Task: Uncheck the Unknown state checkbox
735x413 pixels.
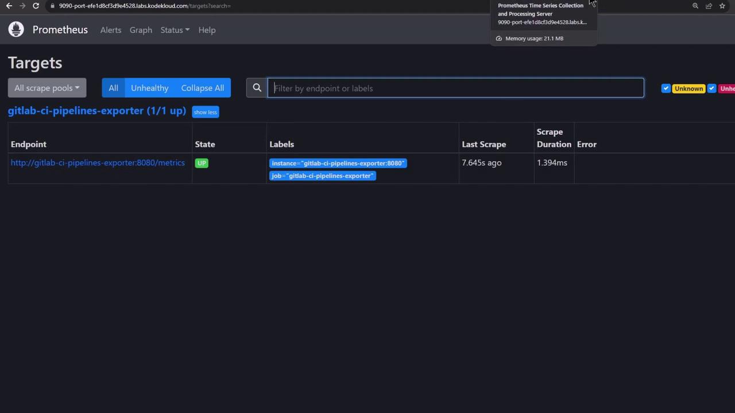Action: coord(666,88)
